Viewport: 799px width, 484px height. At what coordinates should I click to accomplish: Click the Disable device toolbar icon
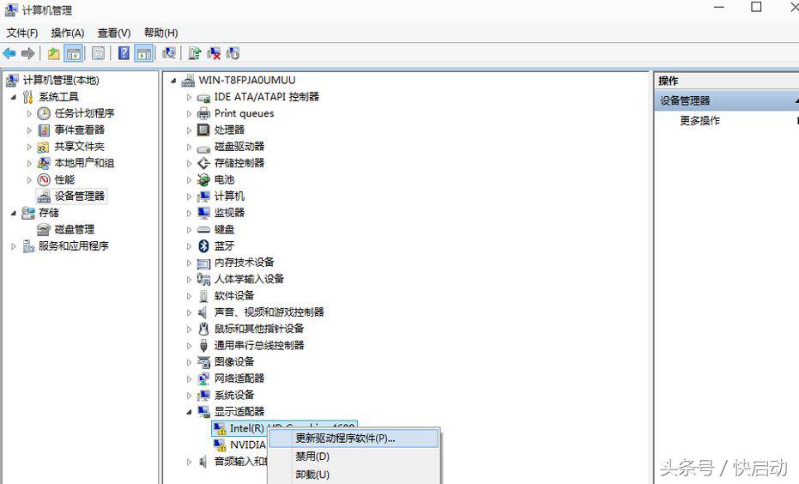point(233,53)
